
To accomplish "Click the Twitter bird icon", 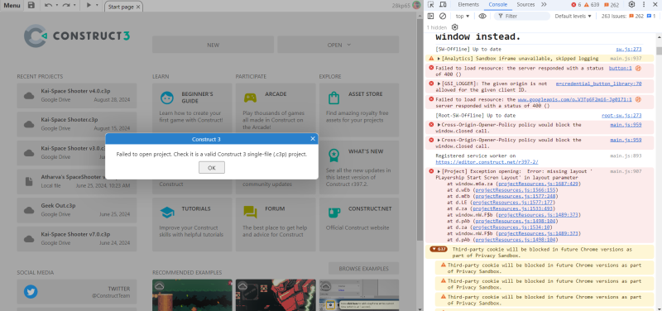I will (31, 292).
